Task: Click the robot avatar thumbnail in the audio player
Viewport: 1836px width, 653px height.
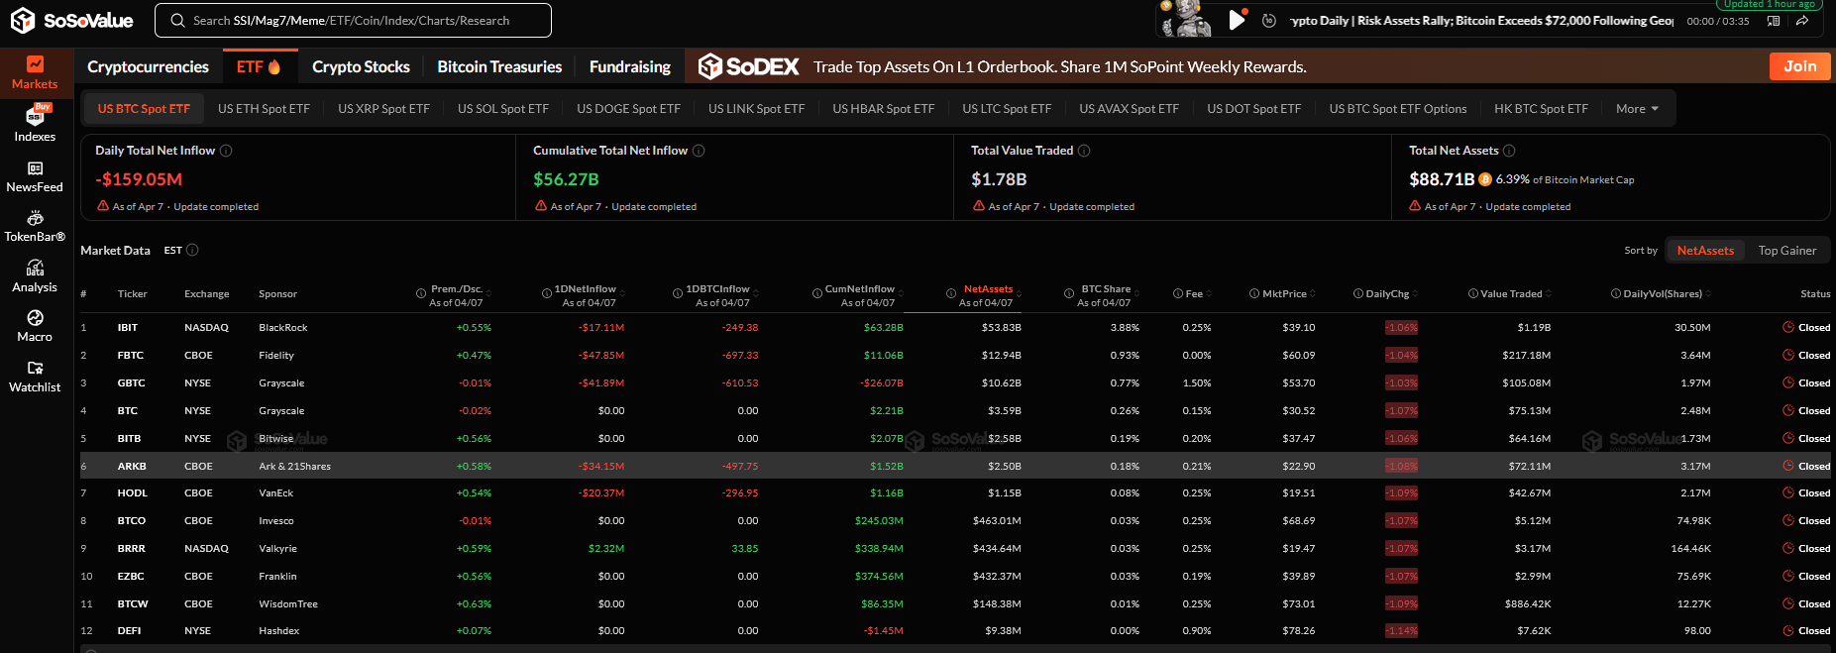Action: 1187,19
